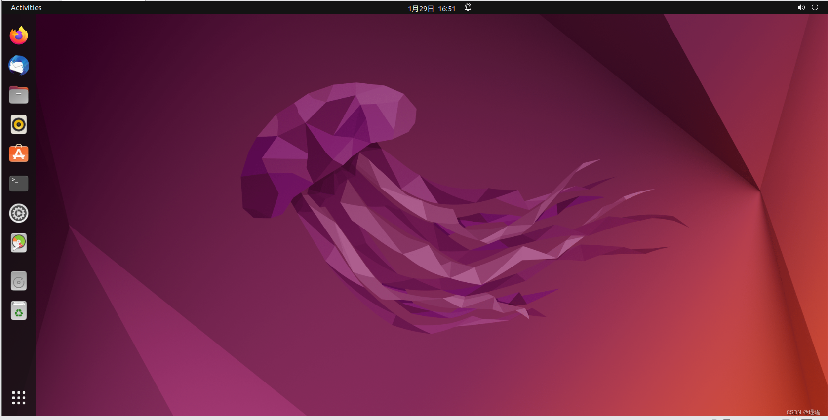
Task: Open the power system menu icon
Action: click(x=815, y=7)
